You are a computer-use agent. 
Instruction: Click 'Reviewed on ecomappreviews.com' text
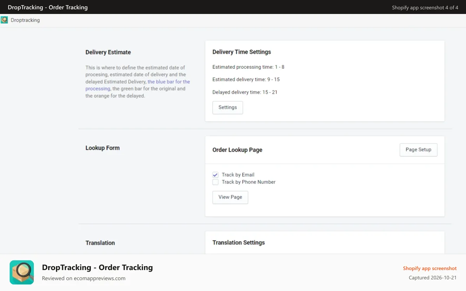pos(83,278)
